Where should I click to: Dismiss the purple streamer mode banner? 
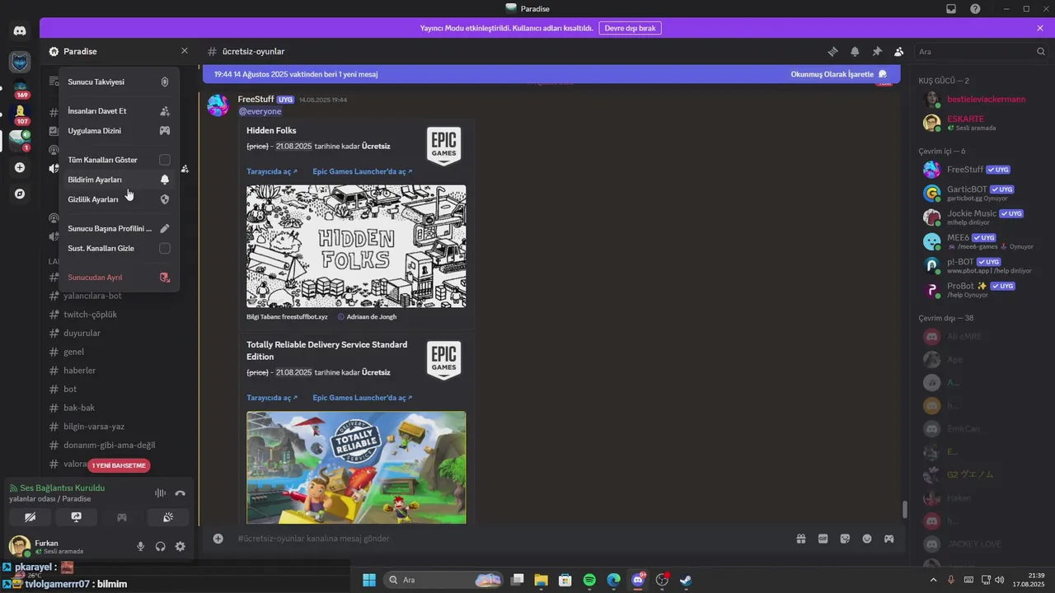pyautogui.click(x=1040, y=28)
